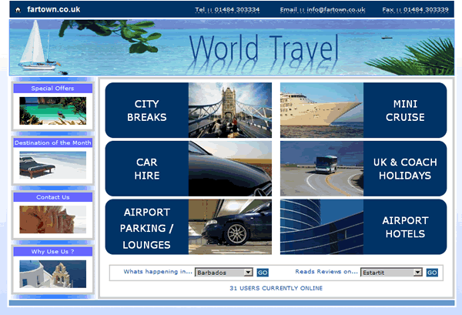The height and width of the screenshot is (315, 462).
Task: Open the Why Use Us ? heading
Action: [52, 251]
